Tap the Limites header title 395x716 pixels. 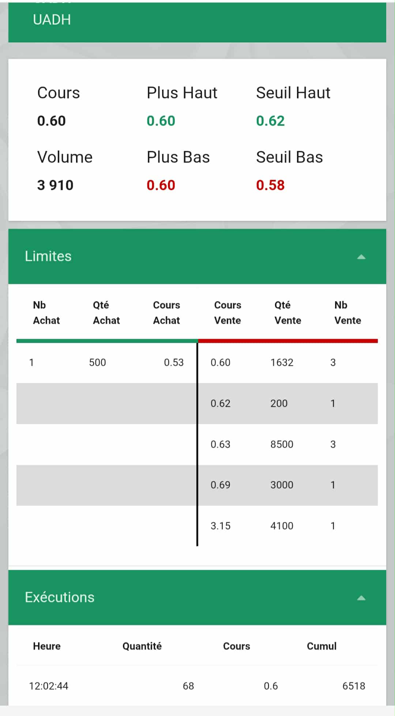(x=48, y=256)
